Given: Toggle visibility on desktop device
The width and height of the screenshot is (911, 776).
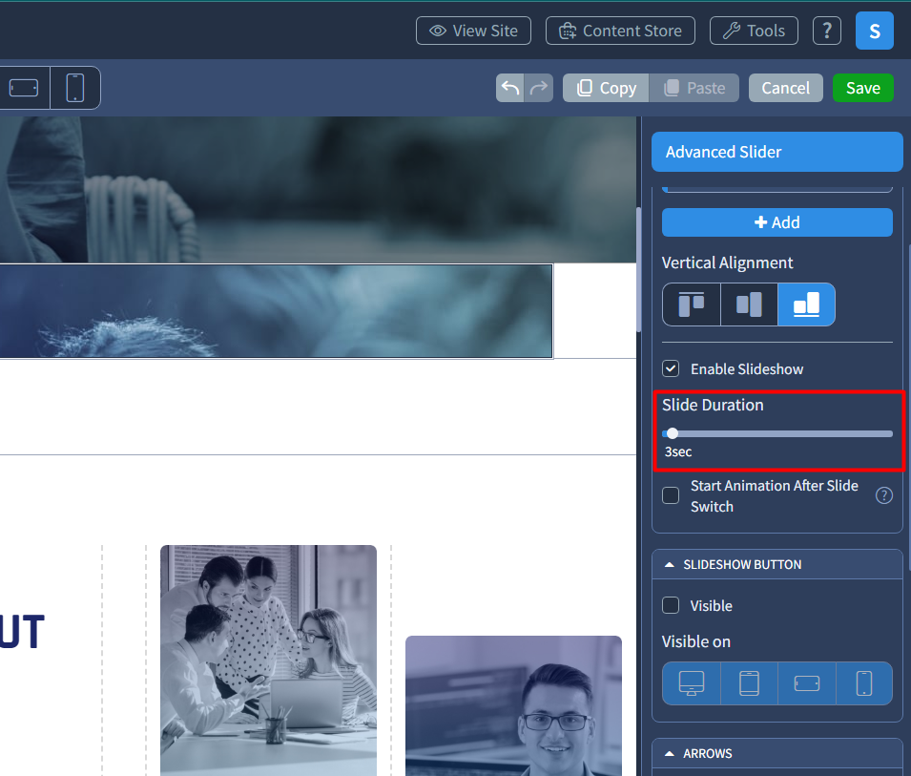Looking at the screenshot, I should pyautogui.click(x=692, y=683).
